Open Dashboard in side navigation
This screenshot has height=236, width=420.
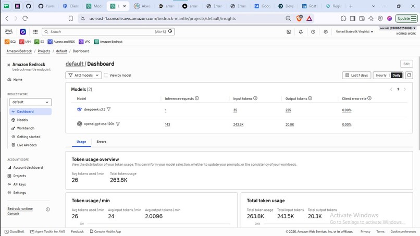[30, 111]
